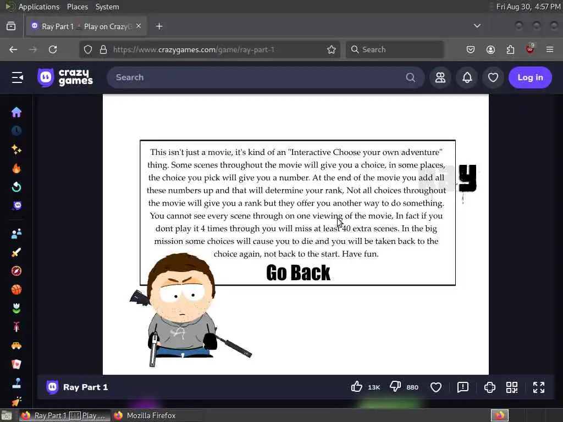Open the joystick category icon in sidebar
This screenshot has height=422, width=563.
16,383
